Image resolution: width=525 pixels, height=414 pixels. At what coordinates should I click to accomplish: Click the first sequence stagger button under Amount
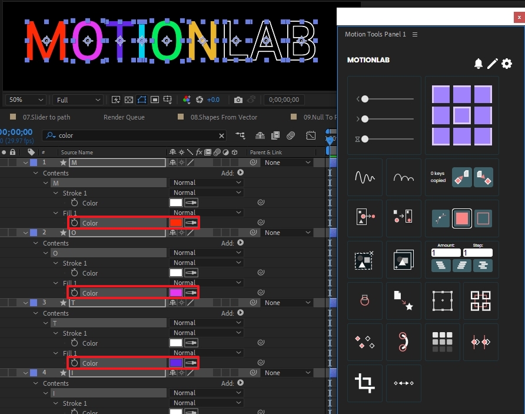pos(441,266)
